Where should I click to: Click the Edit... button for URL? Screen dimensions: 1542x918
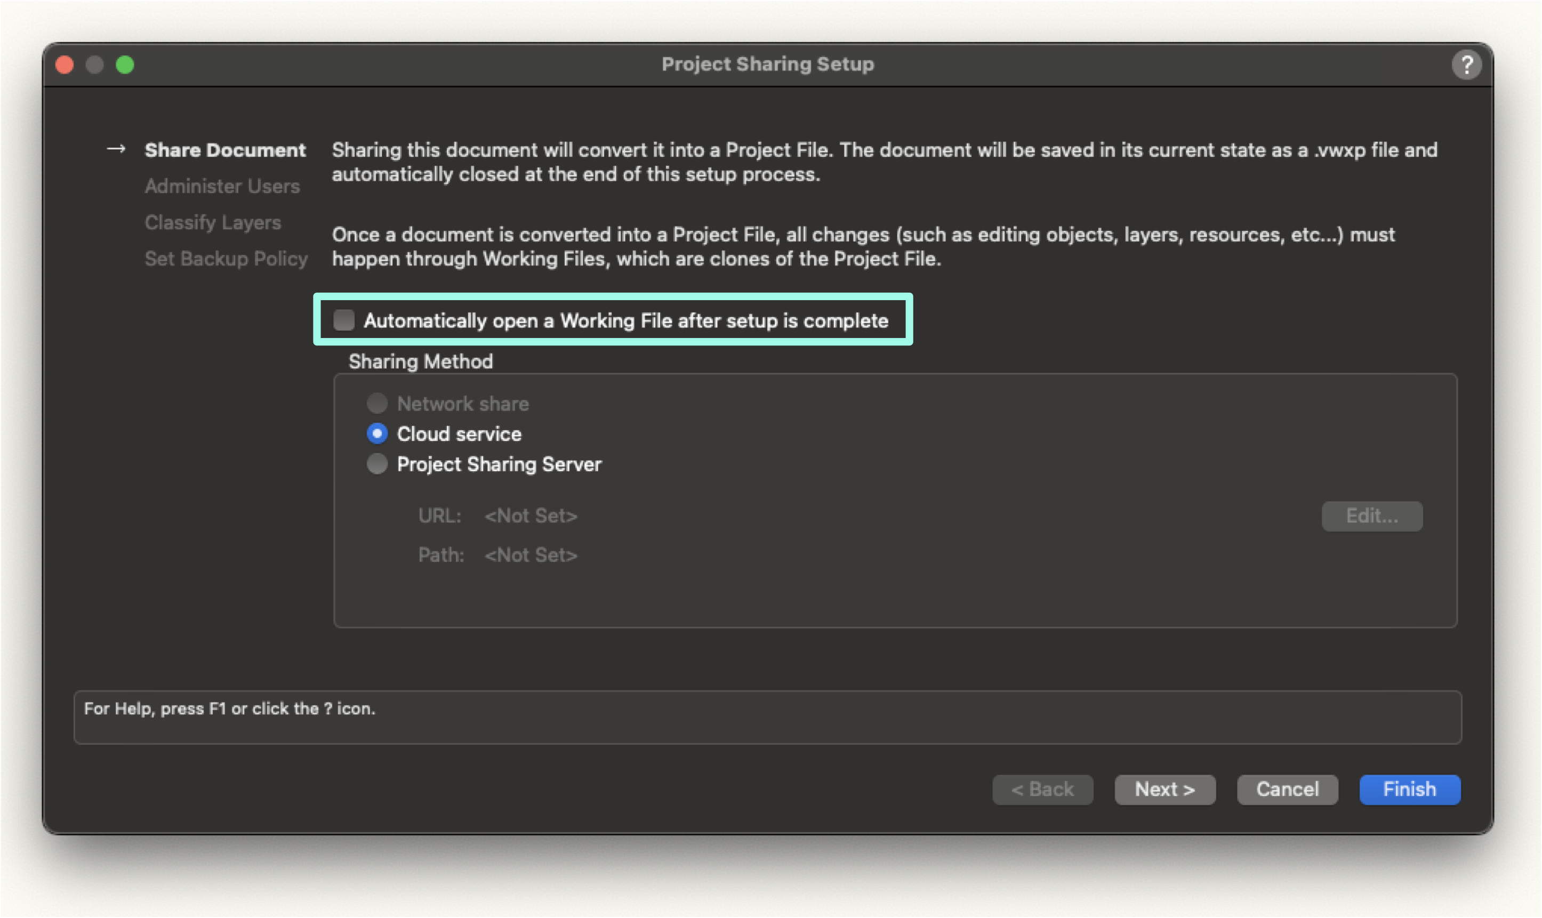[x=1372, y=516]
